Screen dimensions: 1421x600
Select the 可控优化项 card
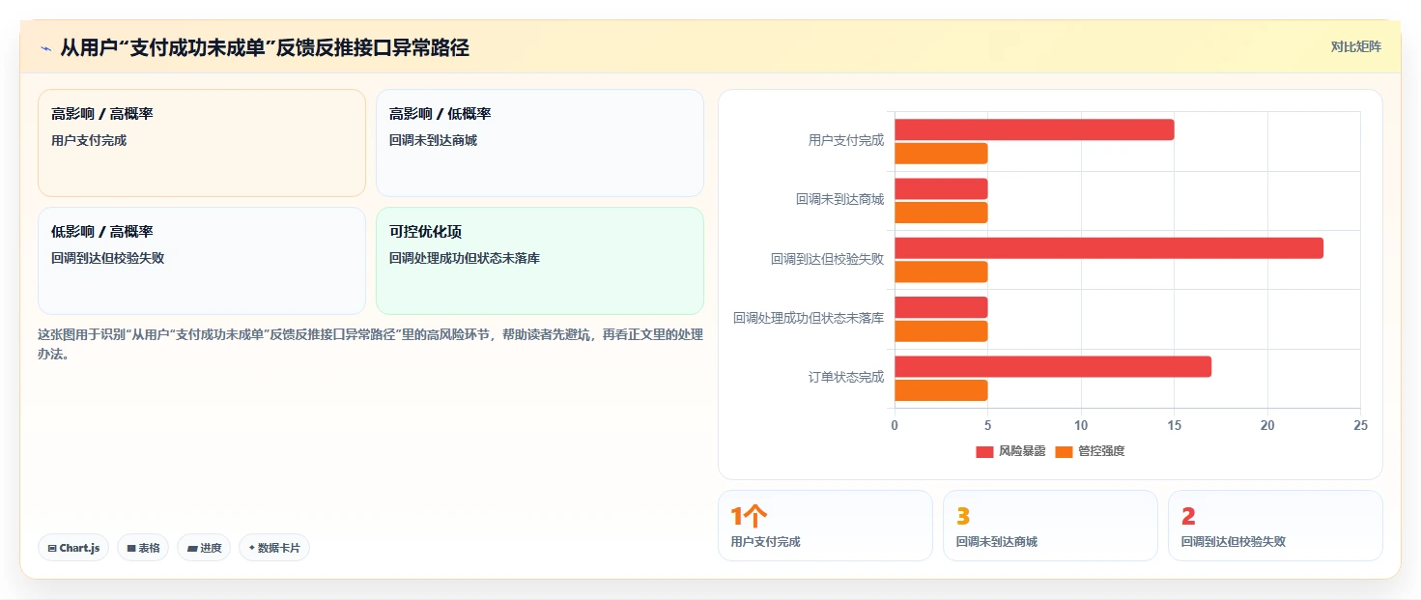(540, 261)
